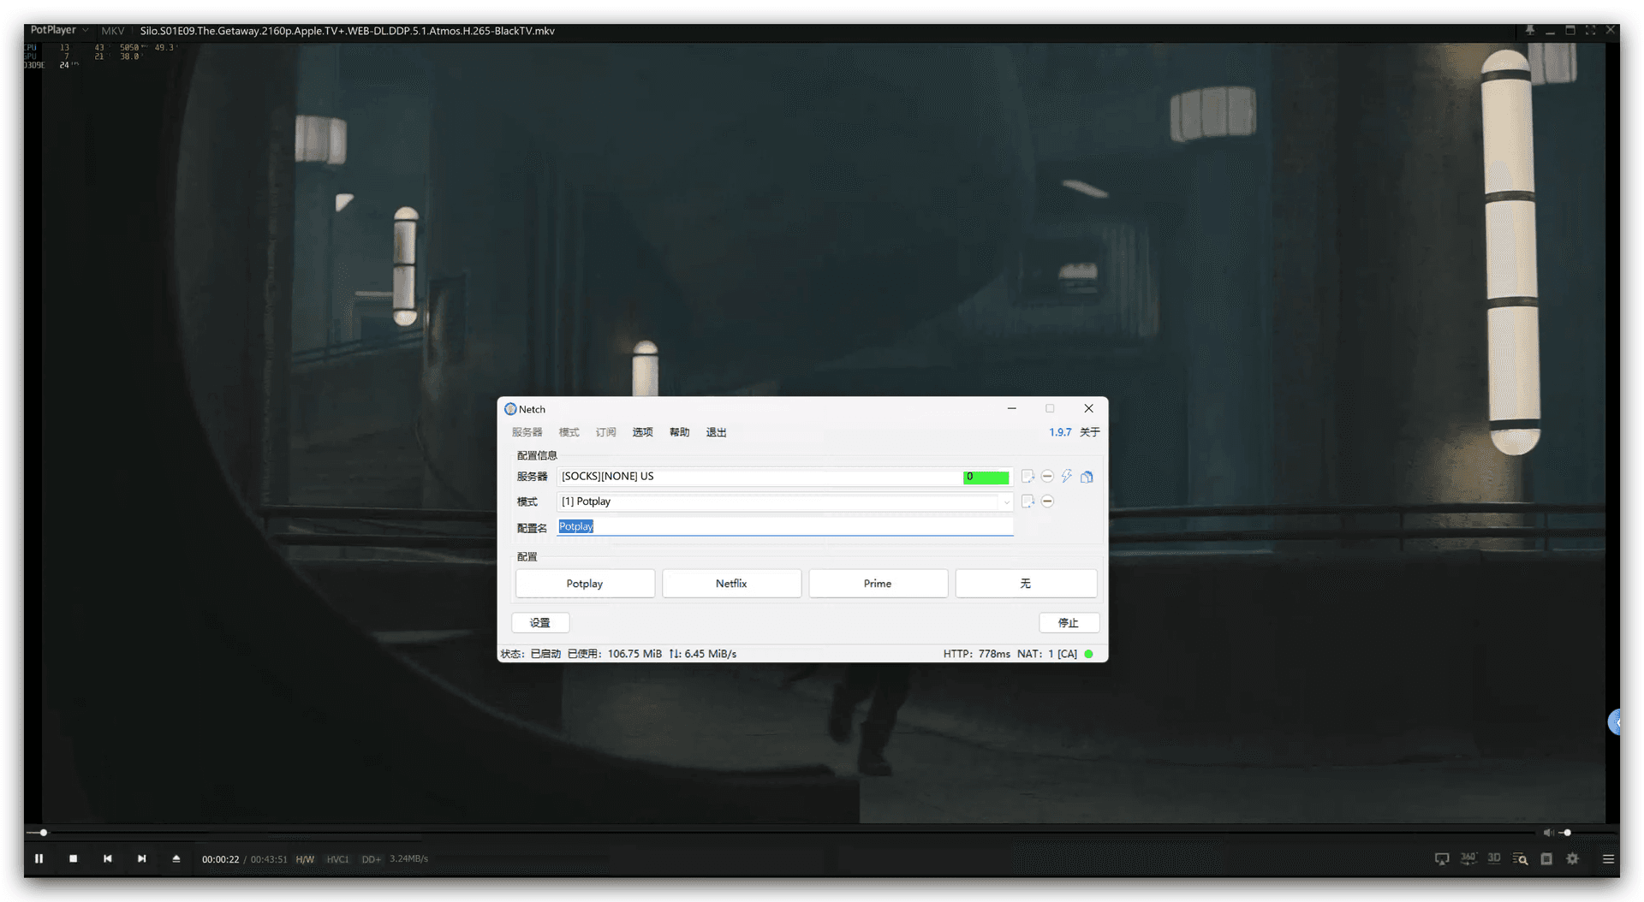Toggle 360 degree video mode

pos(1468,858)
